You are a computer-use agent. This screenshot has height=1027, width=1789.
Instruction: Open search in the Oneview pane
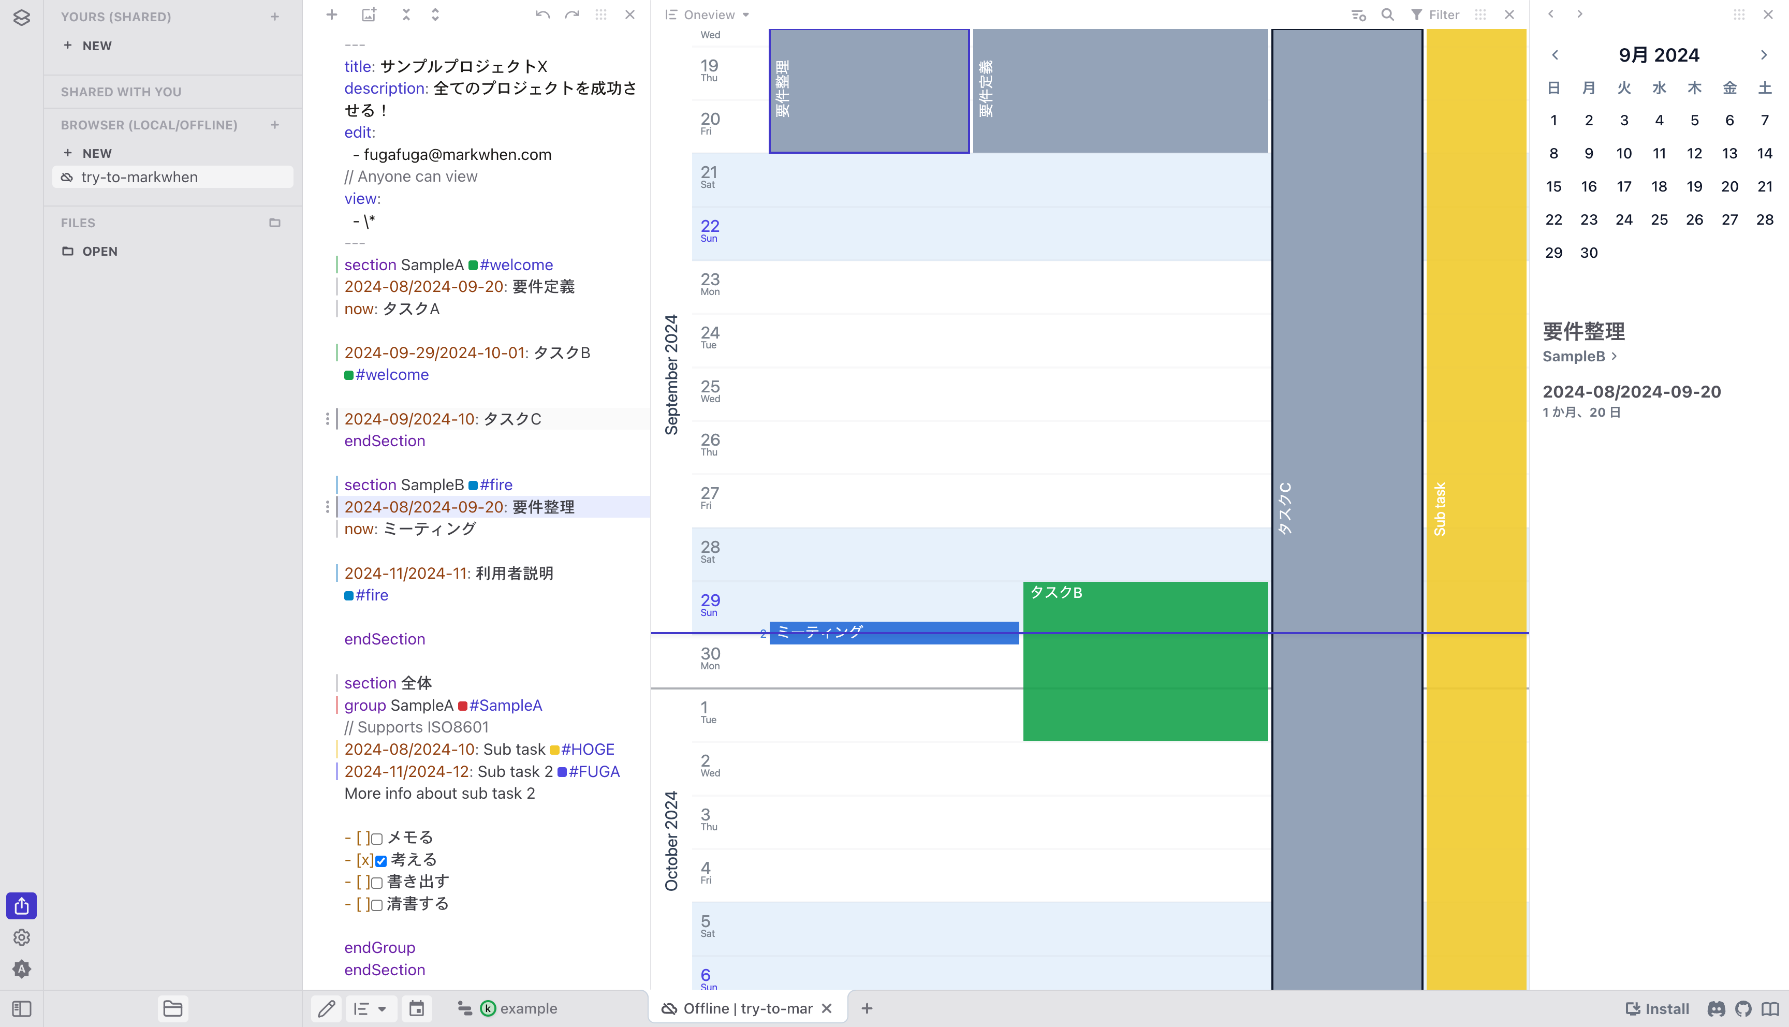tap(1386, 14)
